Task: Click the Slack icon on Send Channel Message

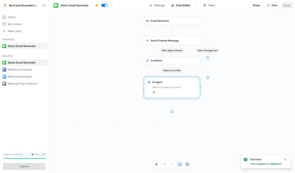Action: [147, 40]
